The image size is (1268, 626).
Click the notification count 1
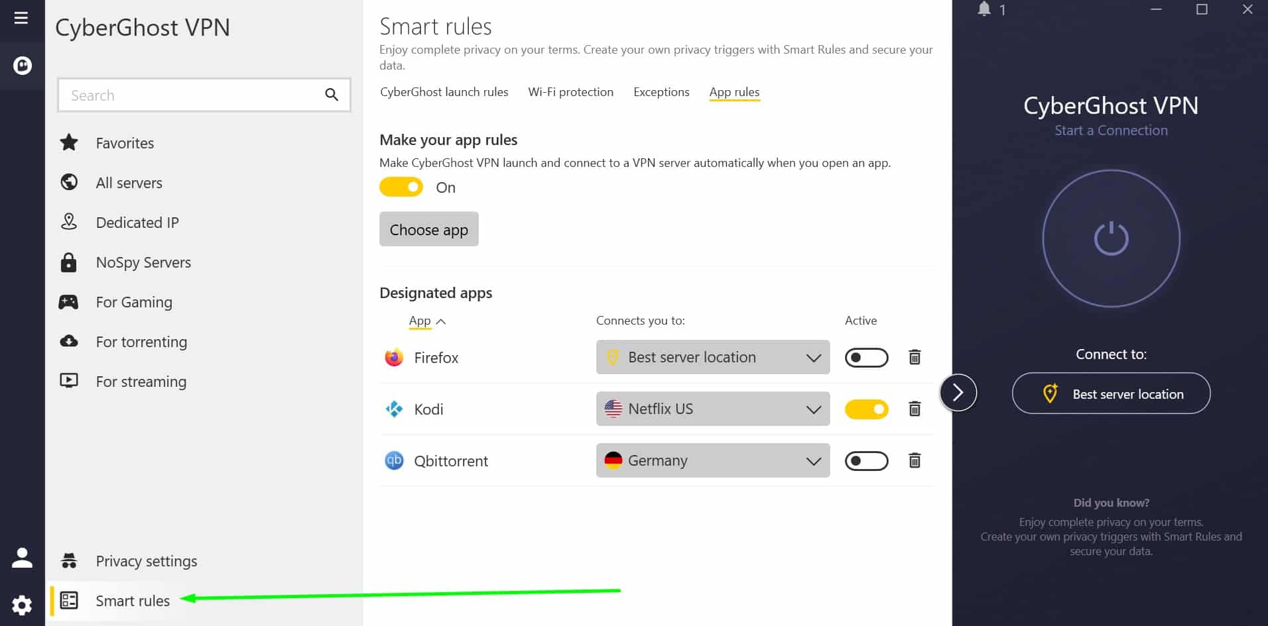1002,10
